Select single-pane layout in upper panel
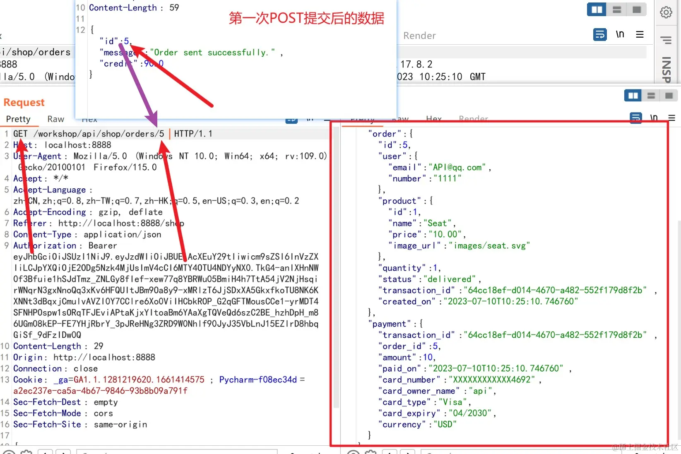The image size is (681, 454). click(637, 10)
